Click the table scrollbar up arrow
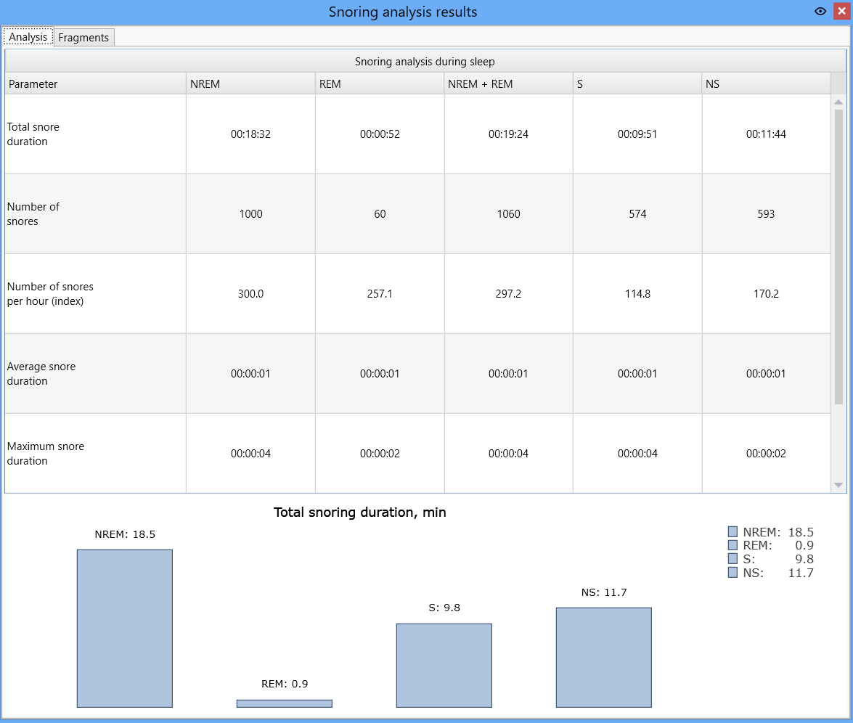Screen dimensions: 853x723 click(x=838, y=102)
